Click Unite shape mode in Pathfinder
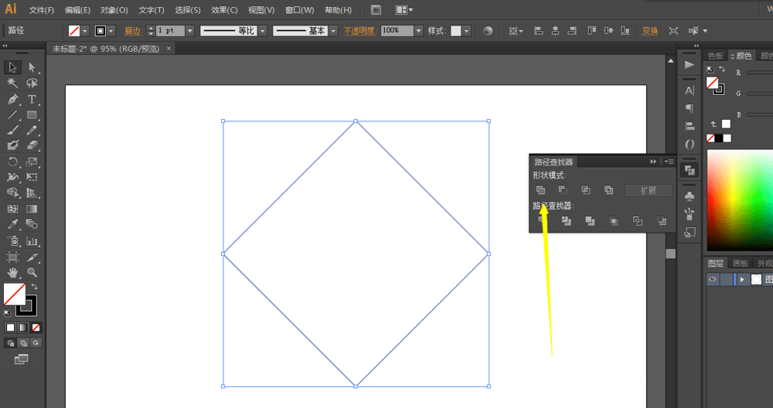Viewport: 773px width, 408px height. point(540,190)
